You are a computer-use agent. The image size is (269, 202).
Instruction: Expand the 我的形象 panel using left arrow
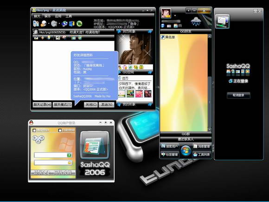119,104
